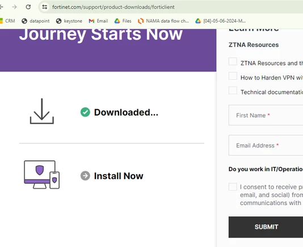
Task: Click the Install Now label
Action: pyautogui.click(x=119, y=176)
